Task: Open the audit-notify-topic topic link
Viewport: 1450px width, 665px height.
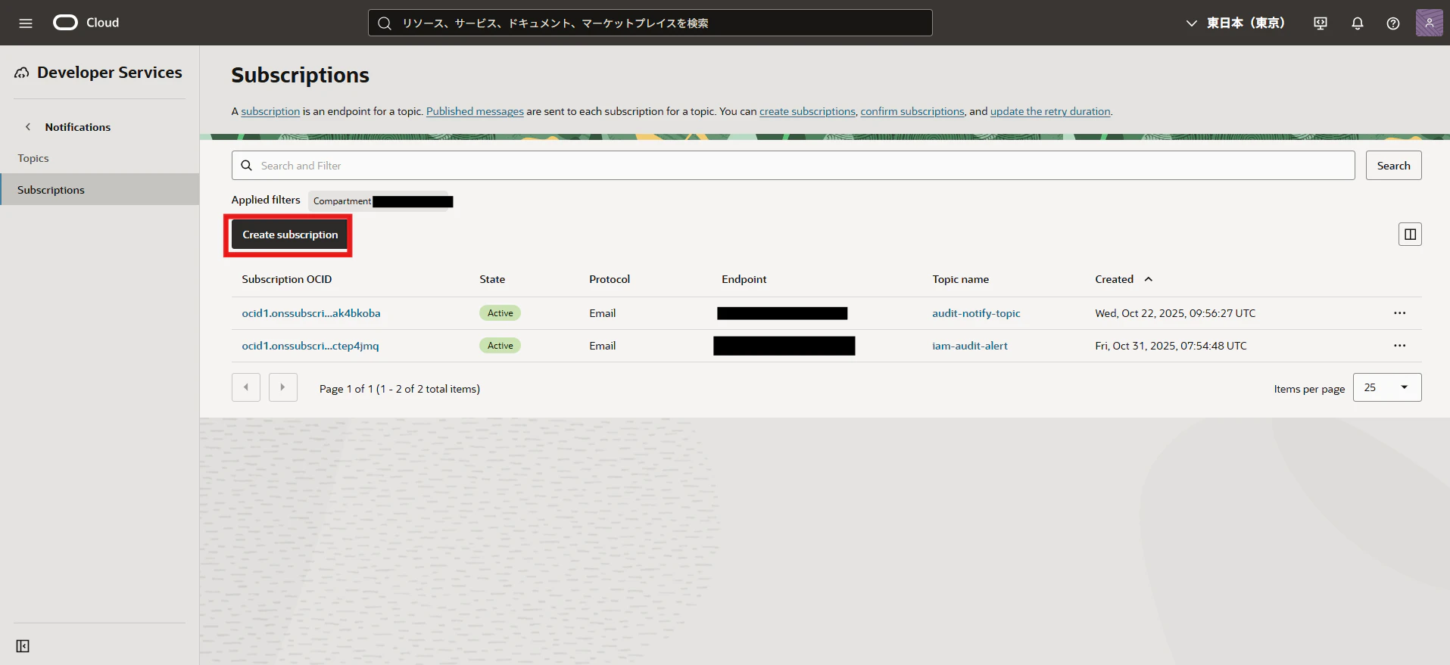Action: pos(976,313)
